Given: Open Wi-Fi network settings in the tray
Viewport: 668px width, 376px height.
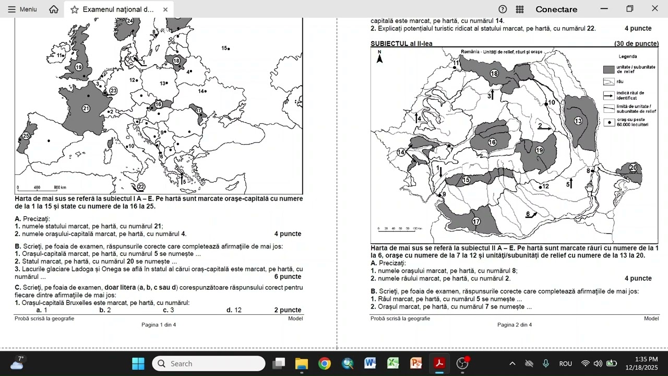Looking at the screenshot, I should (x=586, y=363).
